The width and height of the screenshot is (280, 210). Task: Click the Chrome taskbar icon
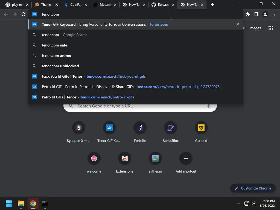(x=33, y=203)
